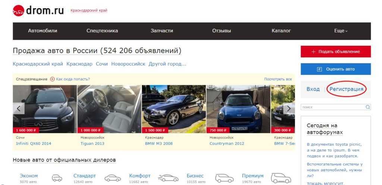Open the Автомобили menu item
The height and width of the screenshot is (185, 382).
coord(43,31)
